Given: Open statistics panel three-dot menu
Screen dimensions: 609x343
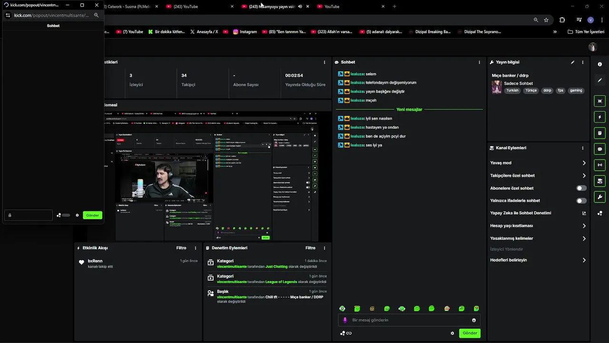Looking at the screenshot, I should coord(324,62).
